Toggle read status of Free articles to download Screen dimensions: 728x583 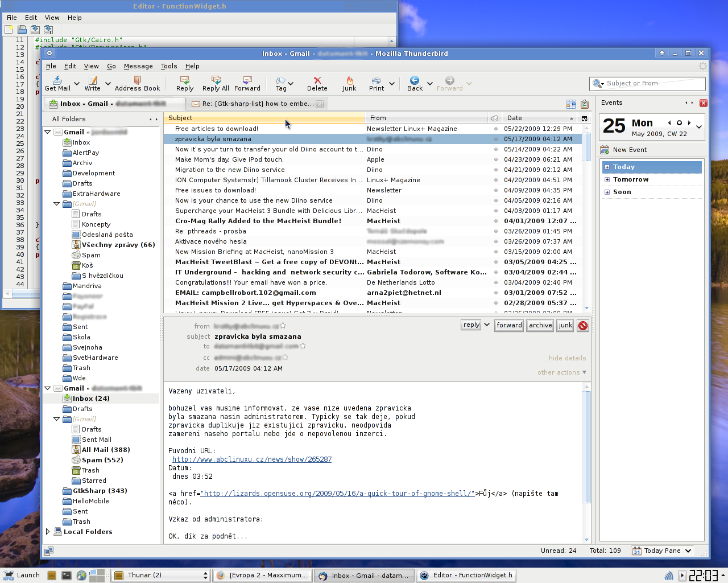(495, 129)
